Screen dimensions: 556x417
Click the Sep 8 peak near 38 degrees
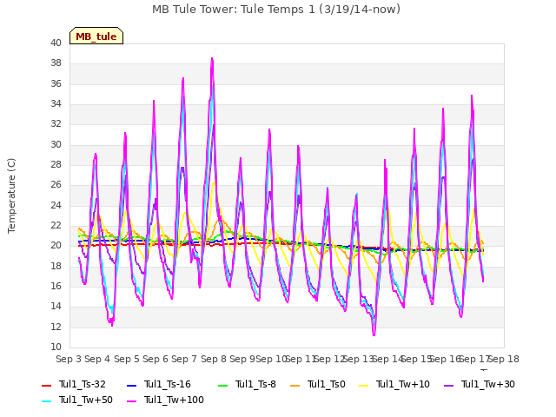[x=212, y=58]
